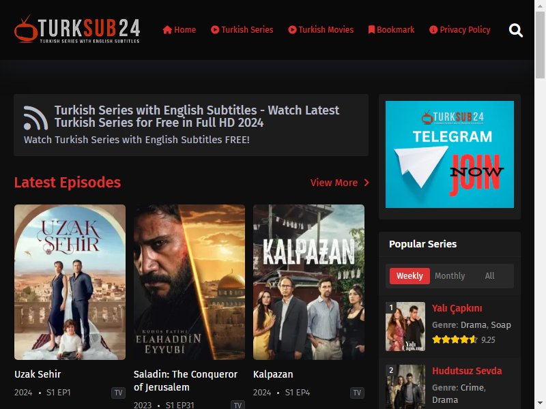Click the play icon beside Turkish Movies
Screen dimensions: 546x409
point(292,30)
